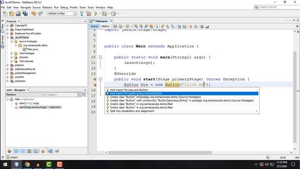This screenshot has width=300, height=169.
Task: Open the Output window button
Action: point(12,157)
